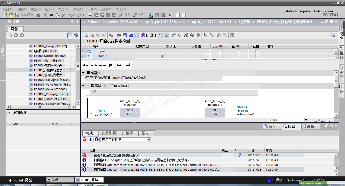Select FC5002_Lamp [FC5002] block

[x=51, y=46]
